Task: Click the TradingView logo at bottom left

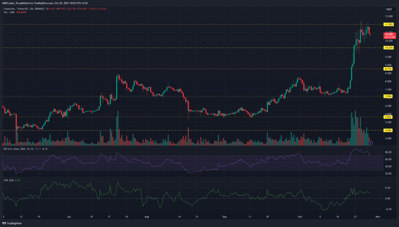Action: 12,223
